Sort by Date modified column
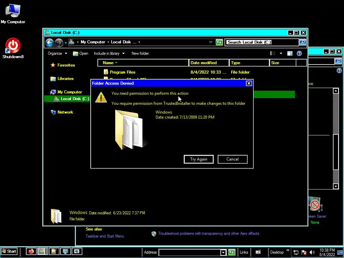Screen dimensions: 344x258 click(209, 63)
